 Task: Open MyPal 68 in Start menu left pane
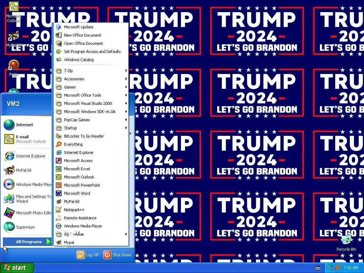[x=27, y=170]
